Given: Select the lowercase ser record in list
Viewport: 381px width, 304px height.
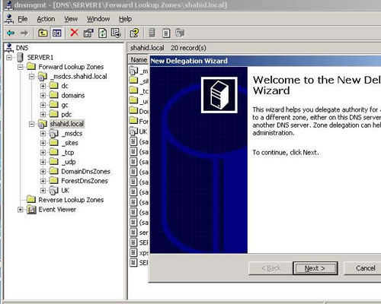Looking at the screenshot, I should coord(139,233).
